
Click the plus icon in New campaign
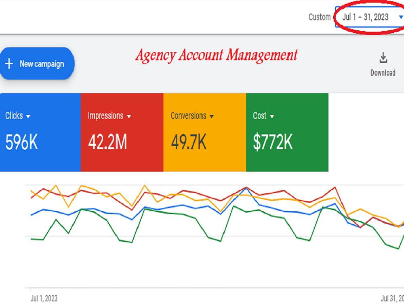[9, 64]
